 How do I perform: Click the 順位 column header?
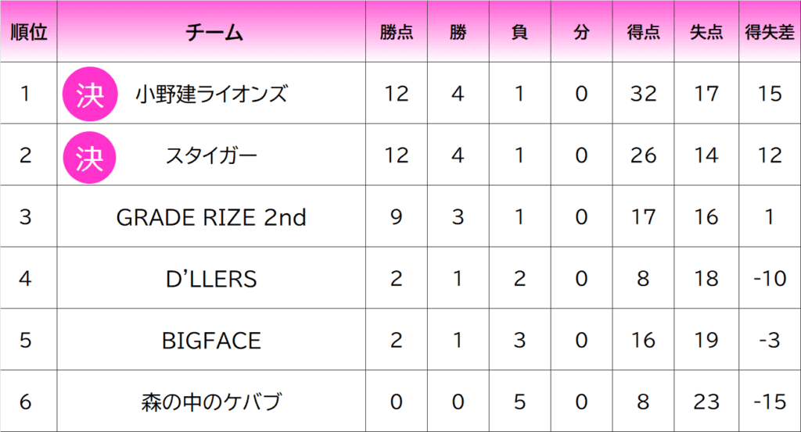tap(29, 32)
